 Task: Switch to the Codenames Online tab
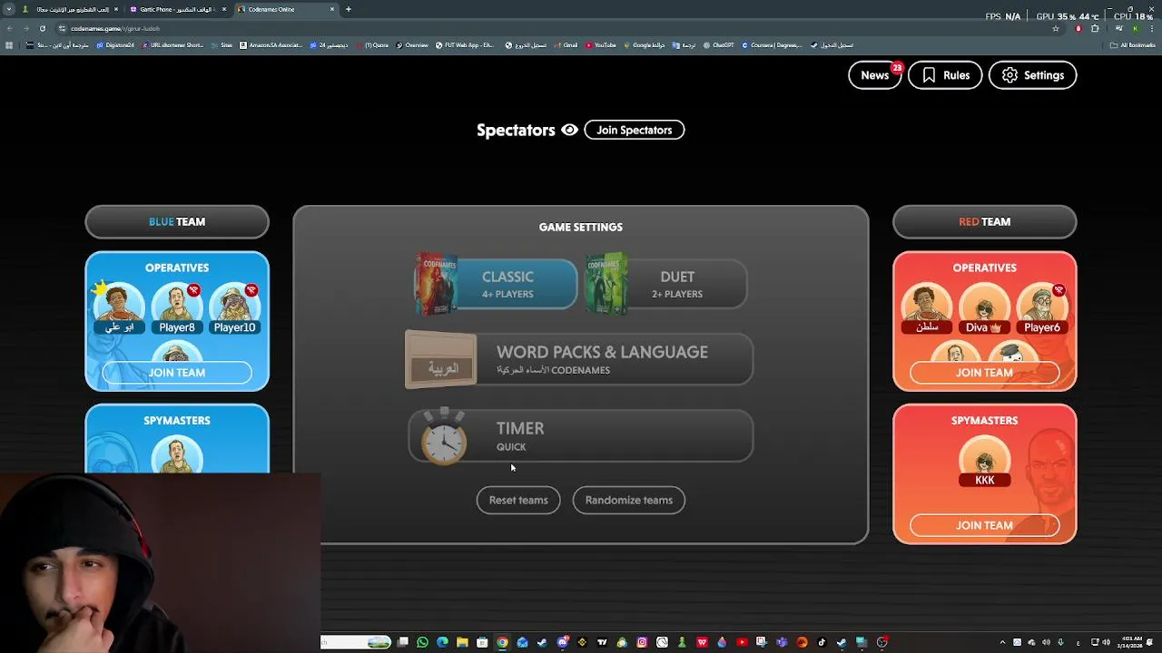[x=285, y=9]
